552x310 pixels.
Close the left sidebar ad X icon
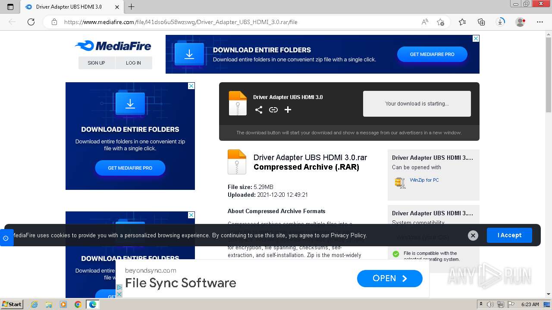point(191,86)
